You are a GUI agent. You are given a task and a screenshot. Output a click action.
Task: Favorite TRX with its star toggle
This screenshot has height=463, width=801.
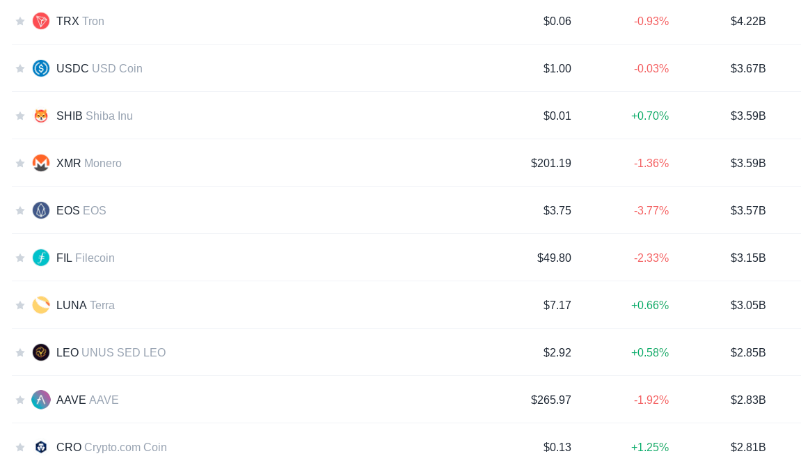pyautogui.click(x=20, y=21)
